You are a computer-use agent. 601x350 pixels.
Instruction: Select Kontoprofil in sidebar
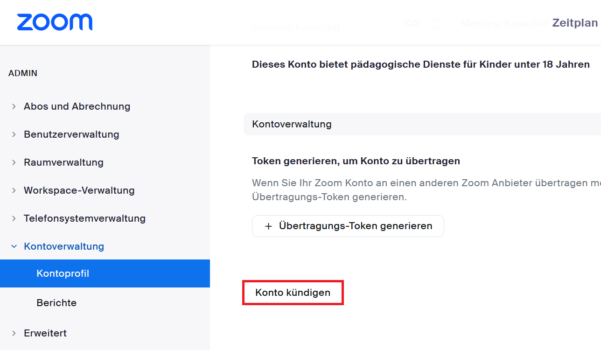click(x=105, y=273)
